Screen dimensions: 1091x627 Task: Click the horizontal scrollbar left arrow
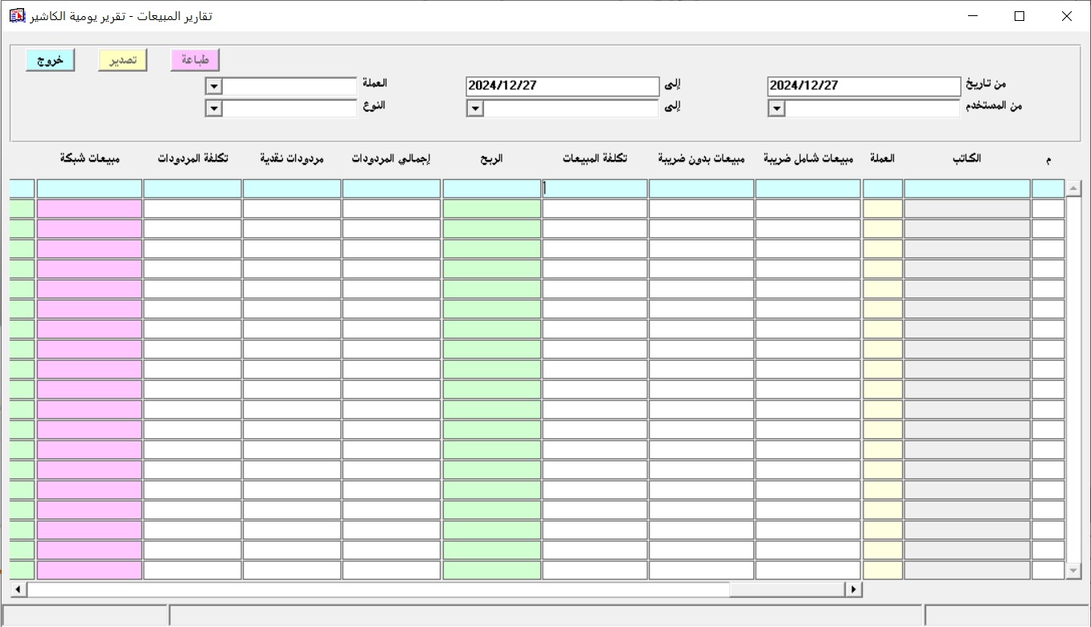pos(18,590)
